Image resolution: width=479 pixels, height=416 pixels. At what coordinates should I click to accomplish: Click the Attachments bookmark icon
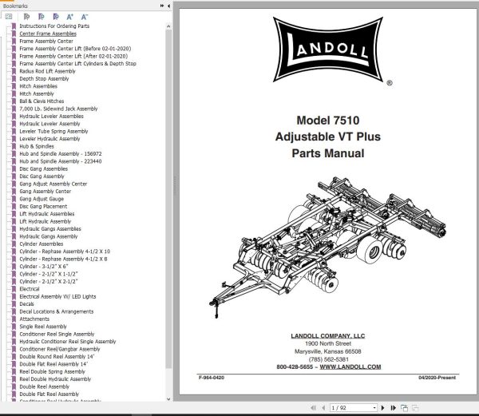tap(14, 319)
